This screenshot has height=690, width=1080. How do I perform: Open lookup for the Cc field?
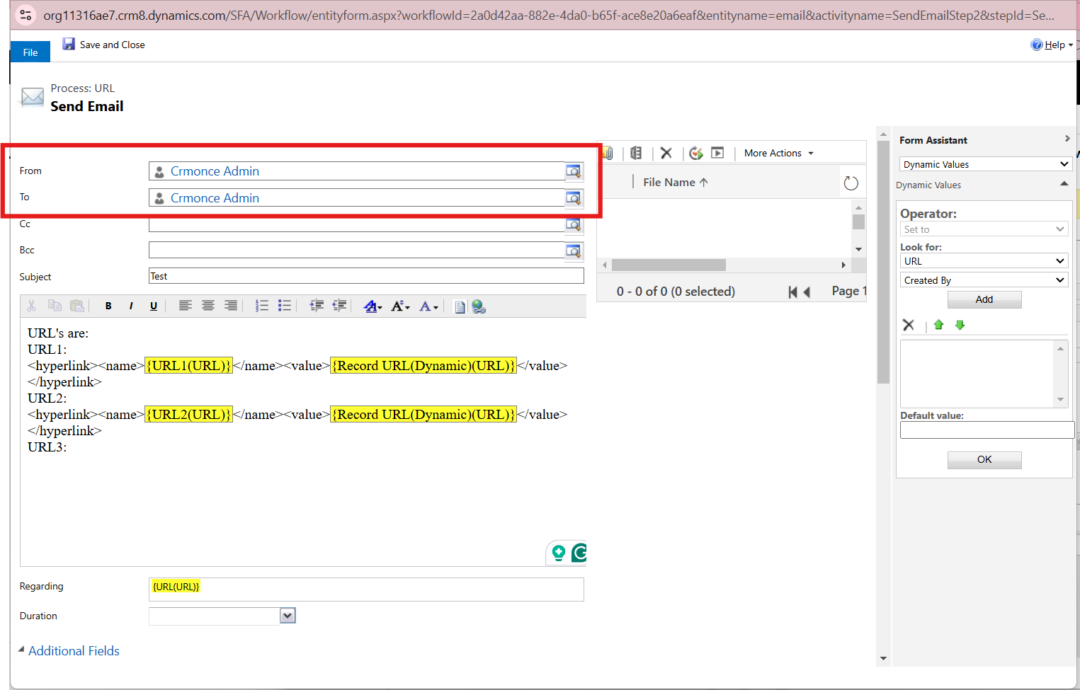click(574, 224)
